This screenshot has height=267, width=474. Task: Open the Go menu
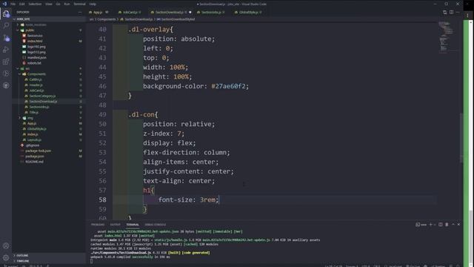[58, 4]
